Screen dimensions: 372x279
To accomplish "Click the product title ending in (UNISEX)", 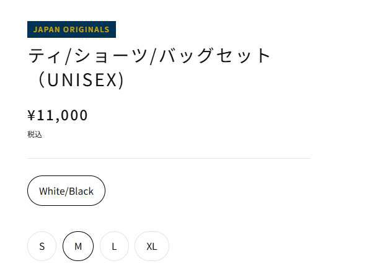I will 149,68.
